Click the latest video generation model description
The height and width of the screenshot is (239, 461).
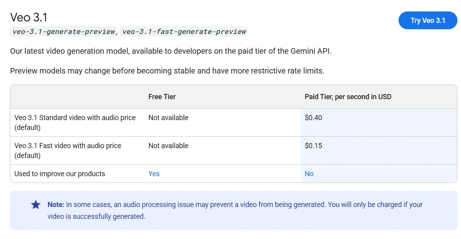(171, 51)
